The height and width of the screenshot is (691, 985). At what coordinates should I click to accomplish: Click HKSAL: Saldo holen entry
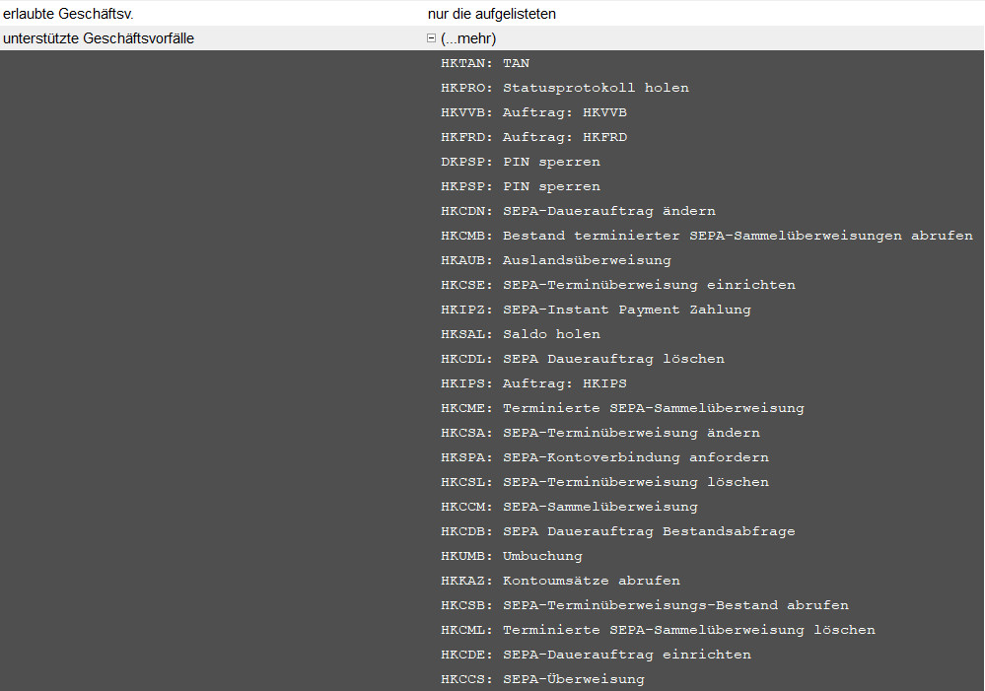coord(521,334)
